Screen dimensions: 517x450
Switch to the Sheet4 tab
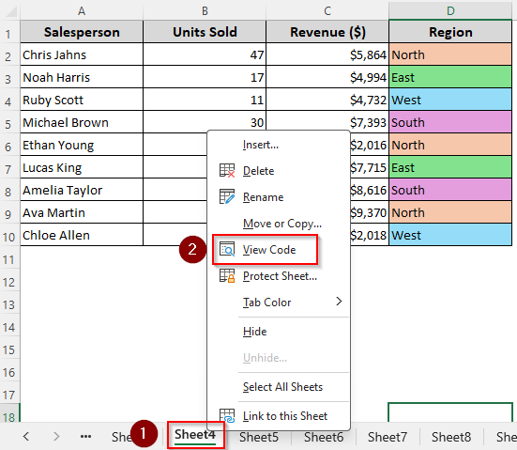195,434
